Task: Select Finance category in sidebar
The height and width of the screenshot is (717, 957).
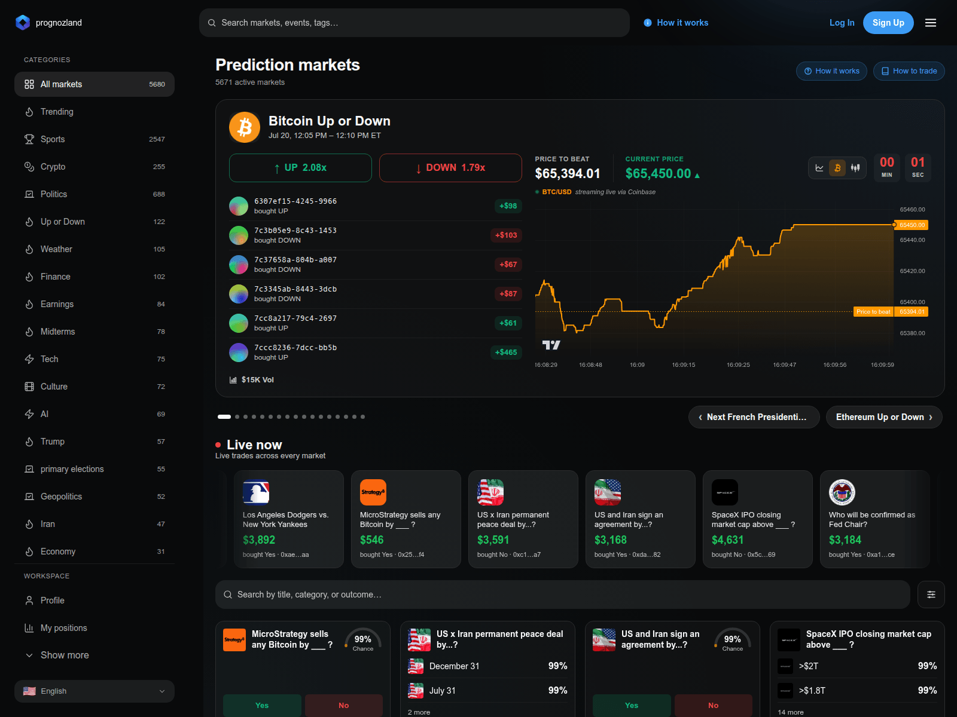Action: coord(95,277)
